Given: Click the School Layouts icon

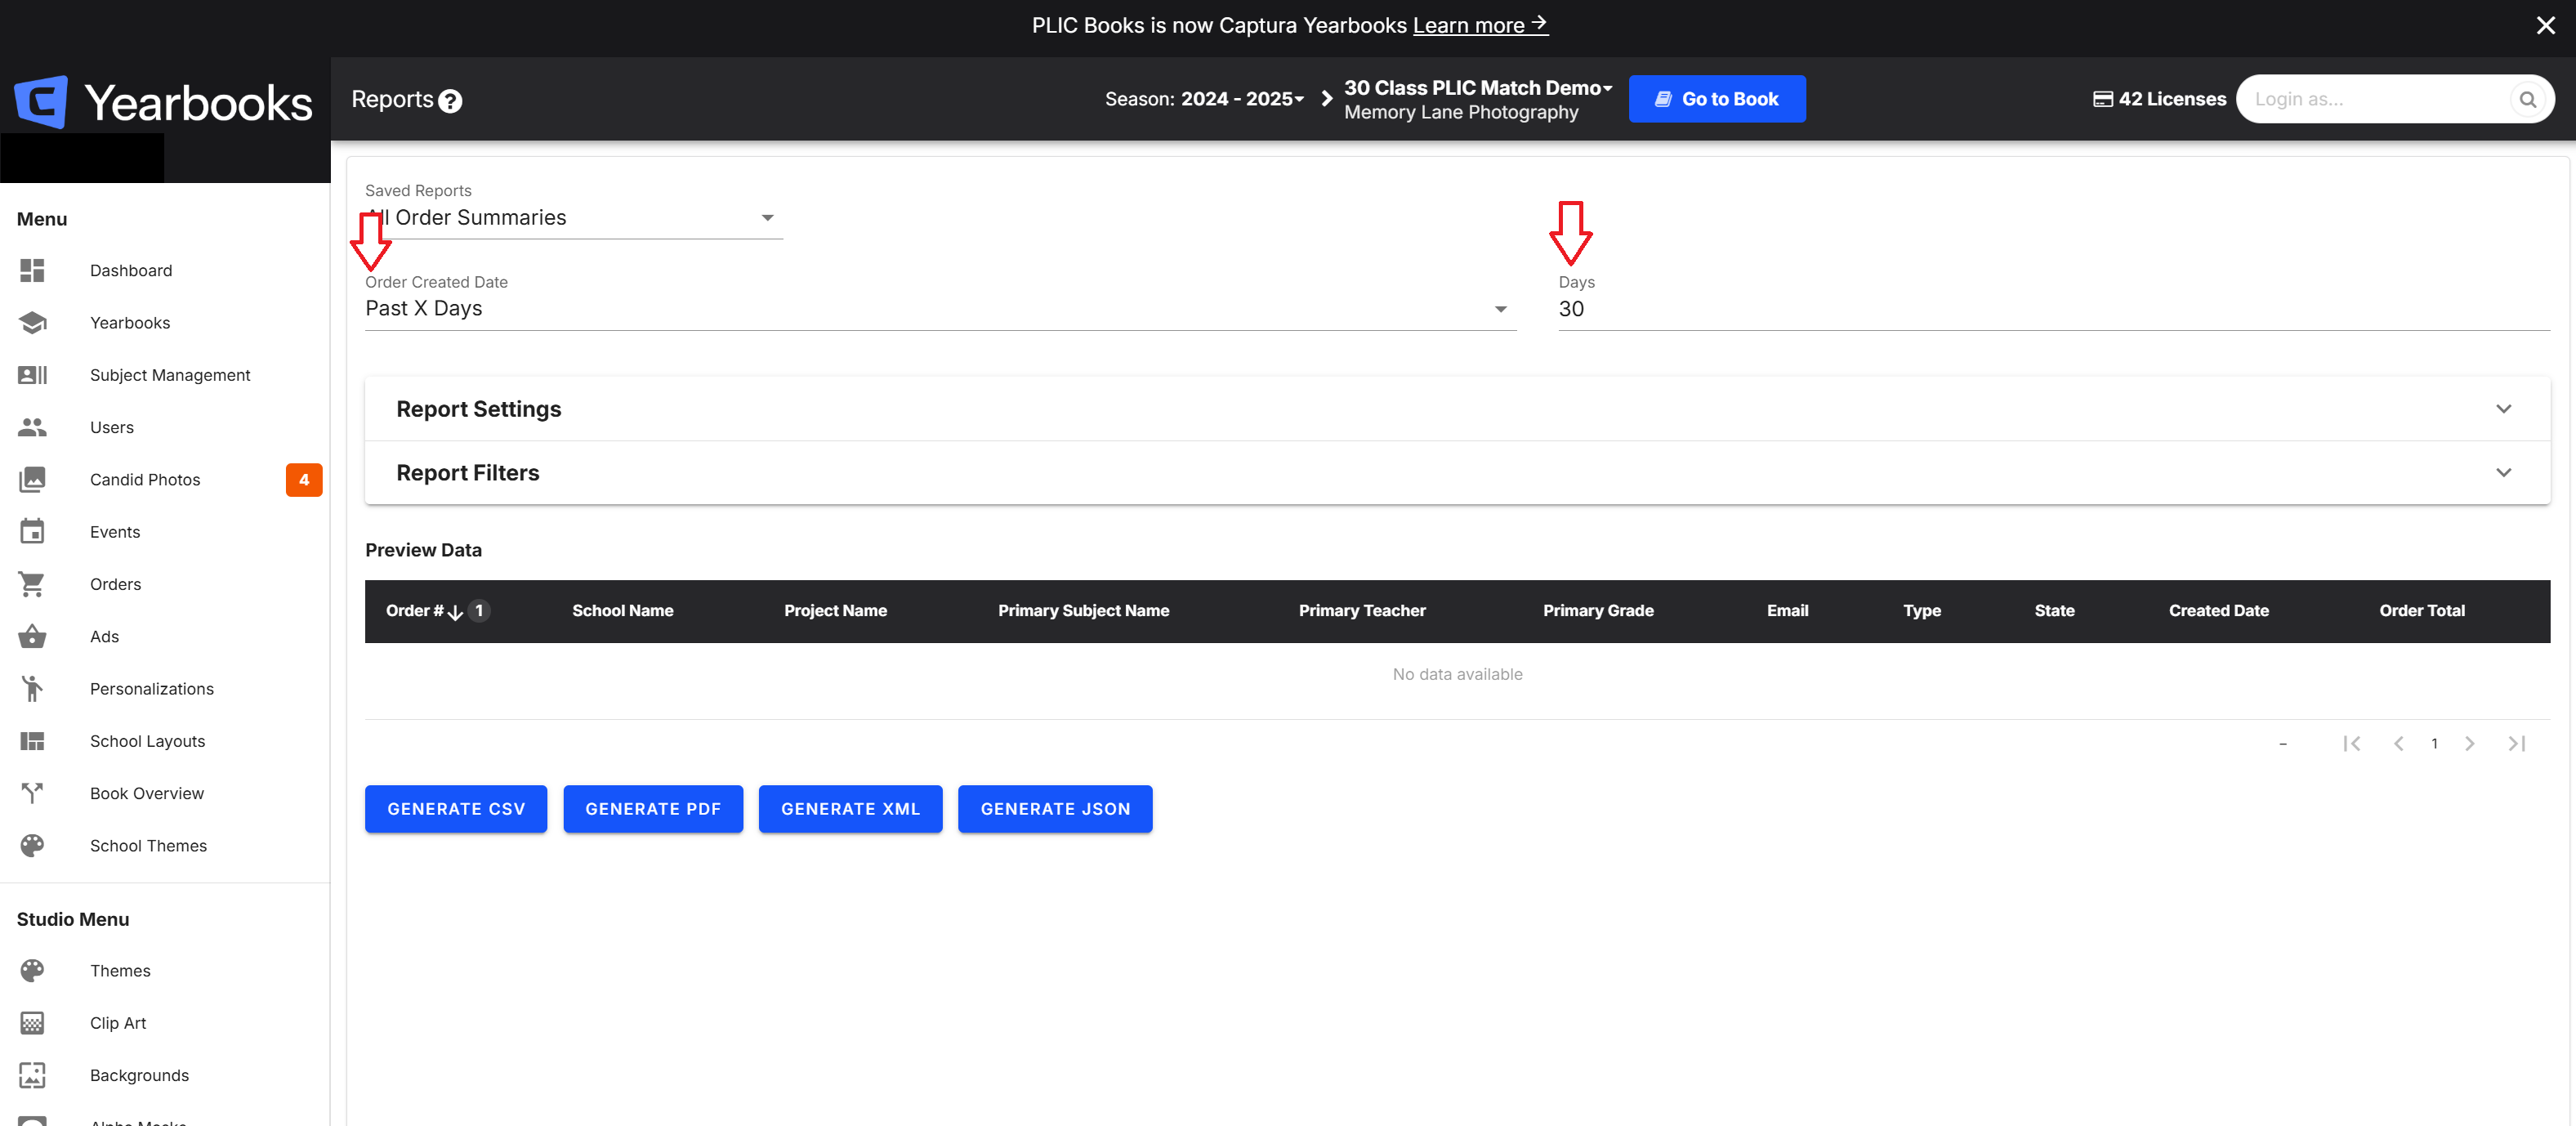Looking at the screenshot, I should [x=32, y=741].
